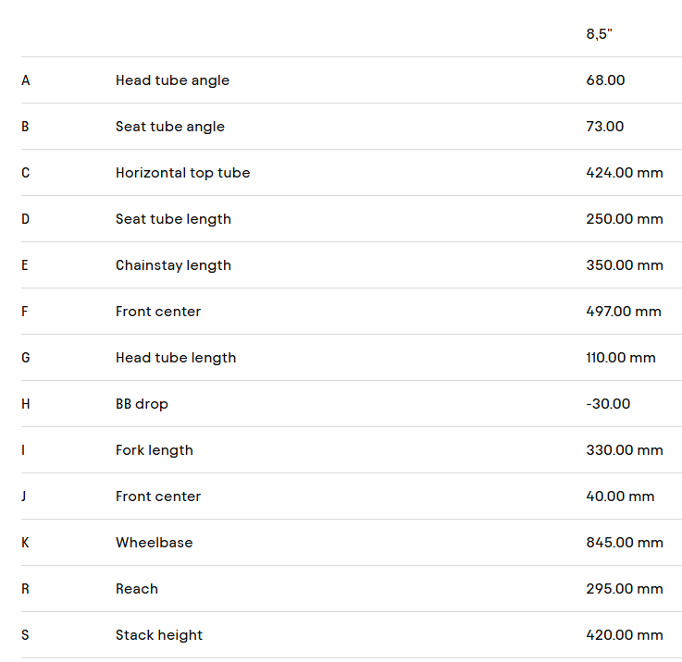This screenshot has height=662, width=682.
Task: Select the Wheelbase label
Action: (154, 543)
